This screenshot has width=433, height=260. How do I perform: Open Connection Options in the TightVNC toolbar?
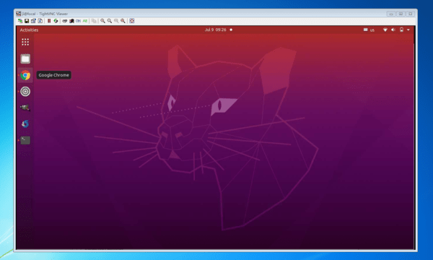(x=33, y=21)
